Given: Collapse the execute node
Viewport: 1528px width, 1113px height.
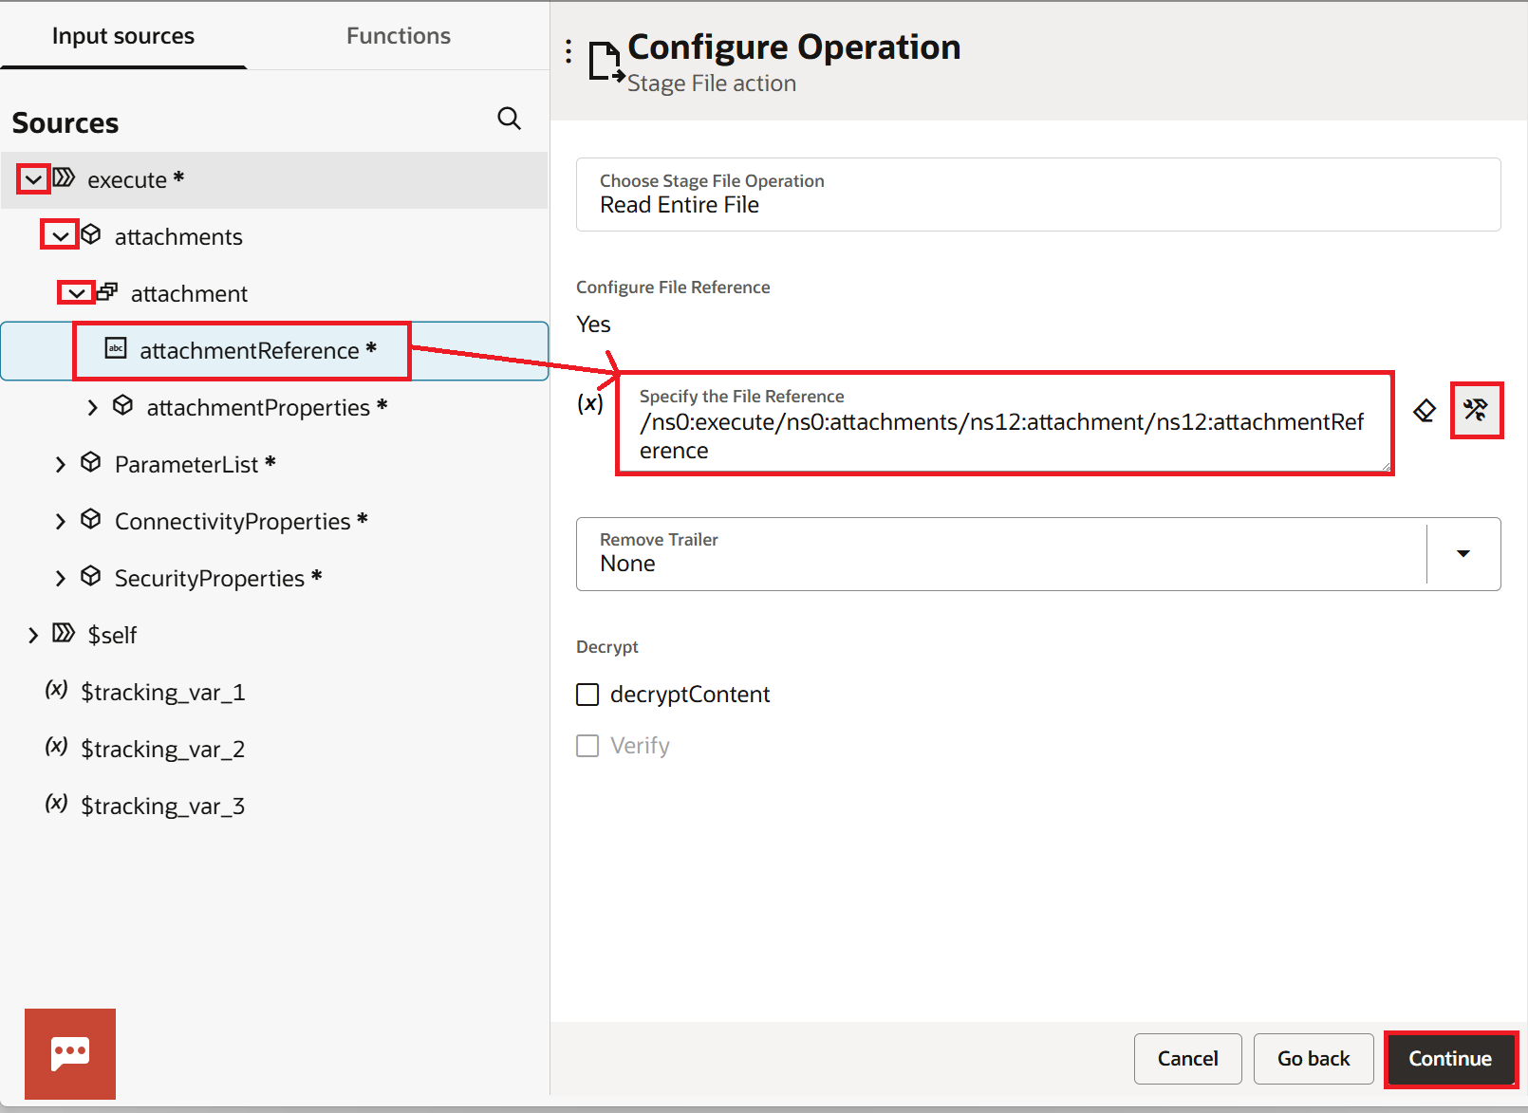Looking at the screenshot, I should (33, 179).
